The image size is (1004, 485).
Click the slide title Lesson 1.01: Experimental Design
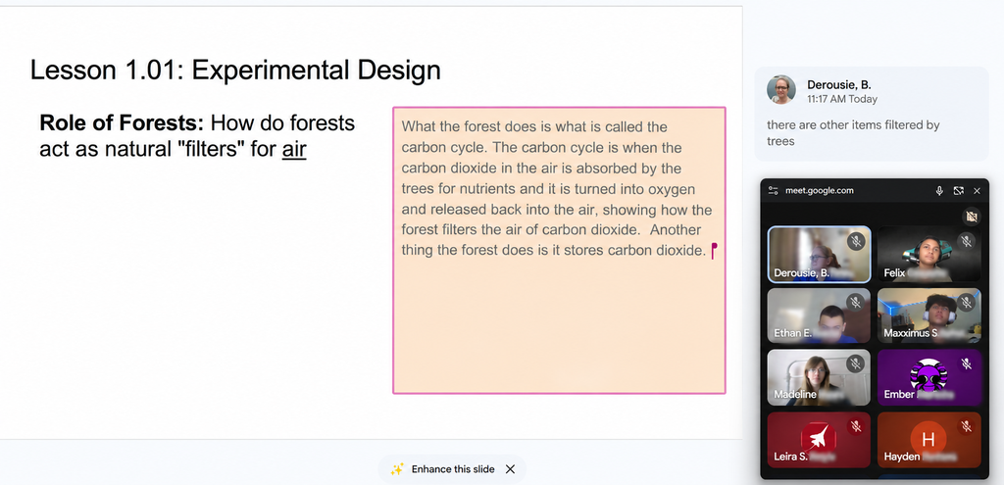point(235,70)
